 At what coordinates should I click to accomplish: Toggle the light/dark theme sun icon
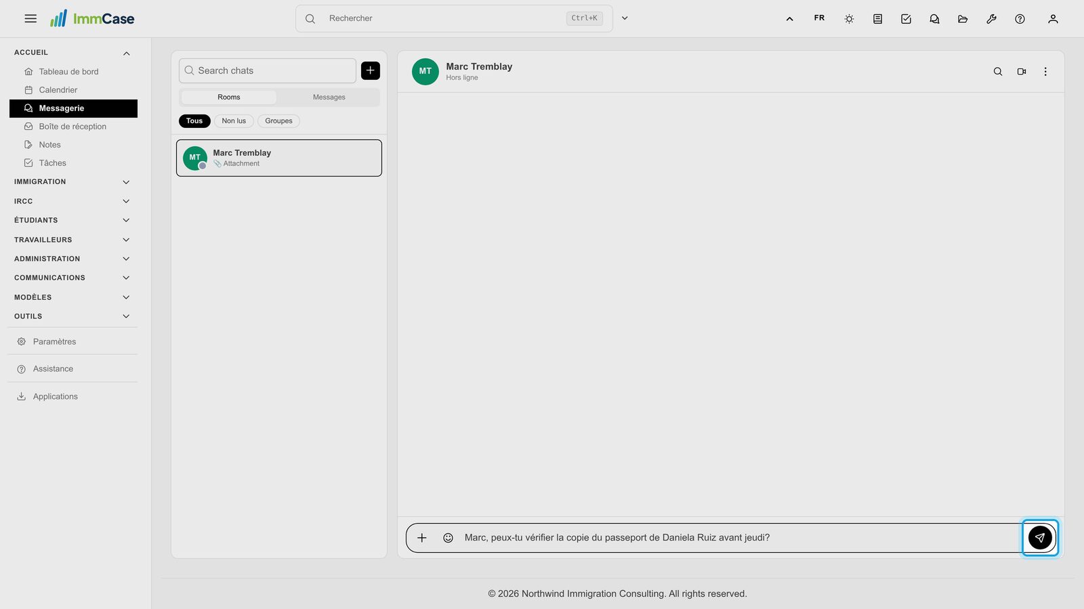click(849, 19)
